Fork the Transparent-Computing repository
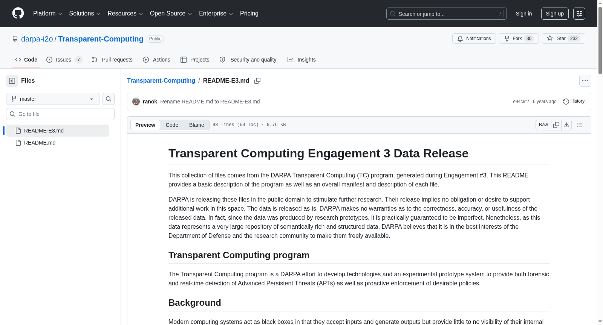 (519, 39)
